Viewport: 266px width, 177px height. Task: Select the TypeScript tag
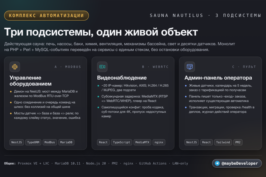point(121,142)
